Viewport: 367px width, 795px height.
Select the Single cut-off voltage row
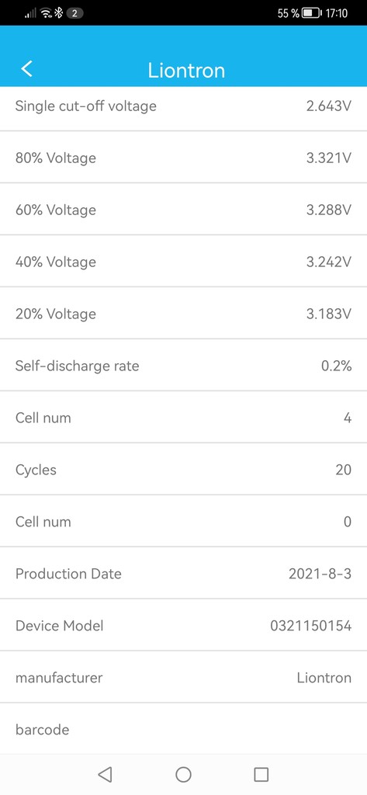point(183,106)
